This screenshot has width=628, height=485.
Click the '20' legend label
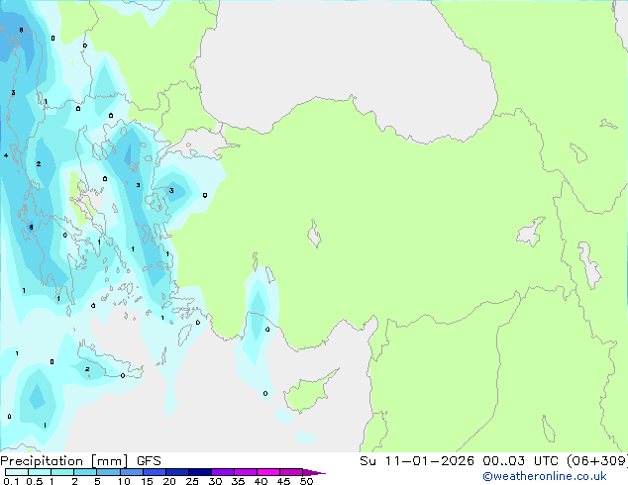tap(169, 481)
